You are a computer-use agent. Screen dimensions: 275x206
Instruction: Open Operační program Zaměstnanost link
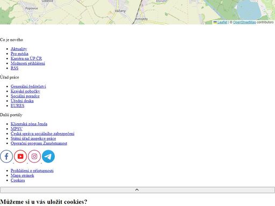[x=39, y=143]
